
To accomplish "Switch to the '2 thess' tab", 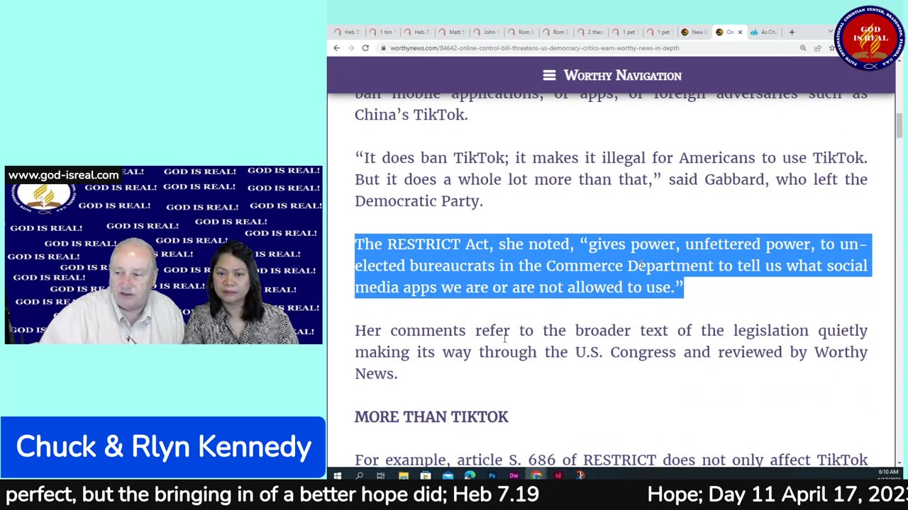I will (x=591, y=32).
